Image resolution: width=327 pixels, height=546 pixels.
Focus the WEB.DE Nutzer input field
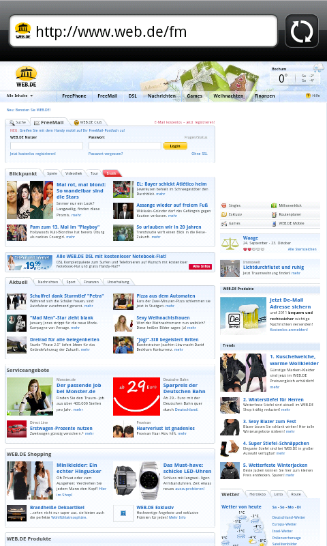pyautogui.click(x=46, y=145)
